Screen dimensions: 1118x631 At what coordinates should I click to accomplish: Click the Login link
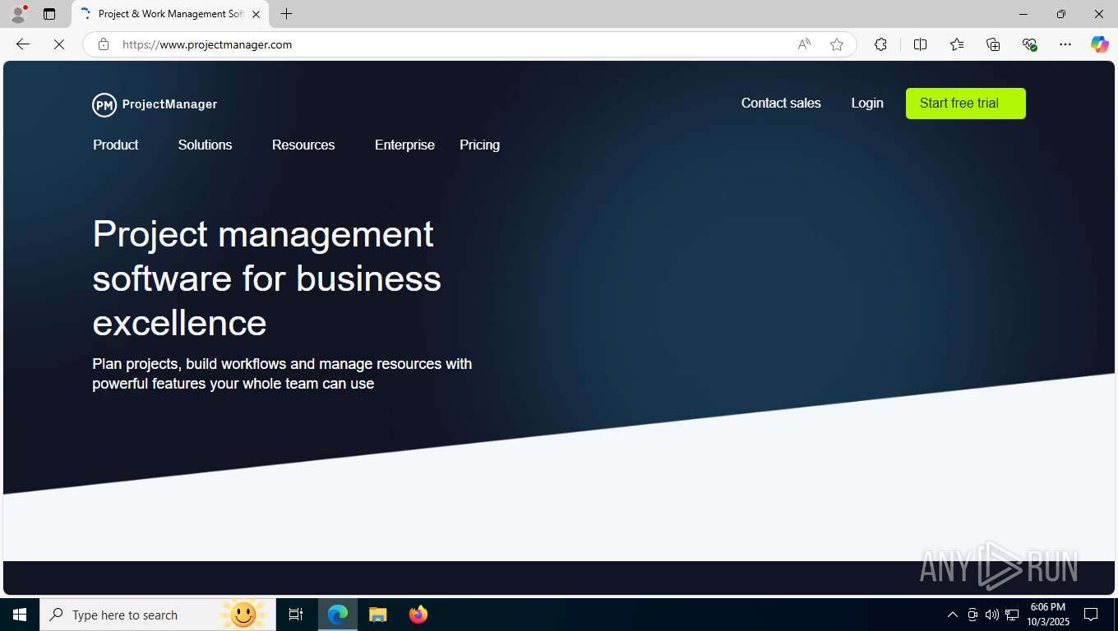pos(867,104)
